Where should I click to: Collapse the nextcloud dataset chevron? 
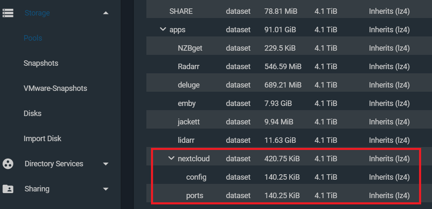tap(171, 158)
